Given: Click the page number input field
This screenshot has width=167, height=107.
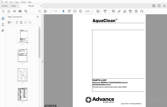Looking at the screenshot, I should (x=51, y=11).
